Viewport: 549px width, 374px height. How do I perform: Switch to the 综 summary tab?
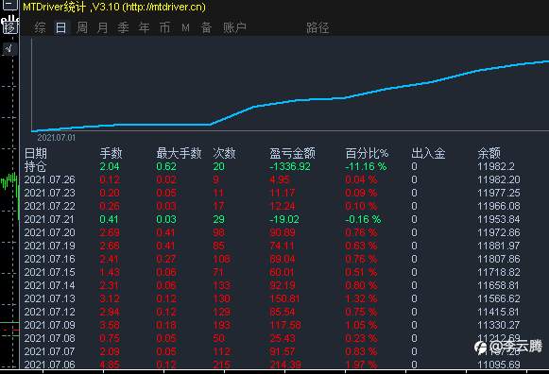click(40, 27)
